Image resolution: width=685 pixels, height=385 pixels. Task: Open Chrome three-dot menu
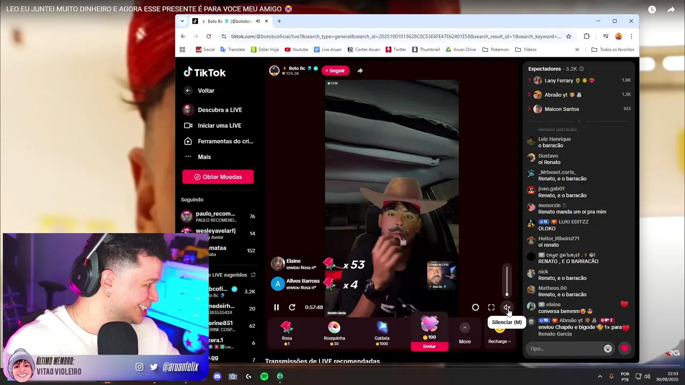click(631, 36)
